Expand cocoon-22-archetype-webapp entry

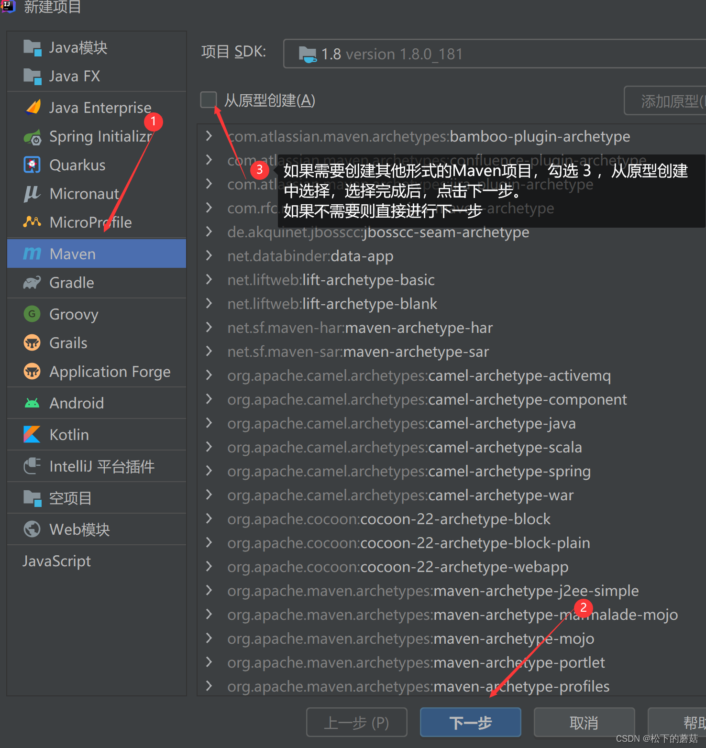[209, 566]
